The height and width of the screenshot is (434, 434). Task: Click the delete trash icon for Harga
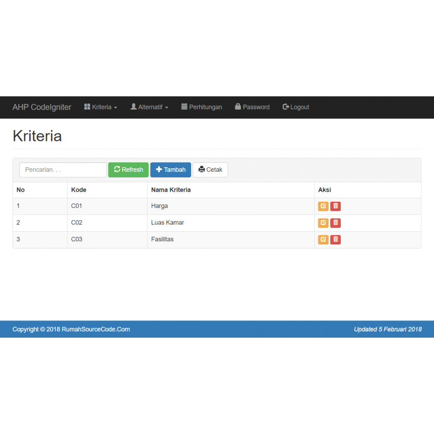335,206
